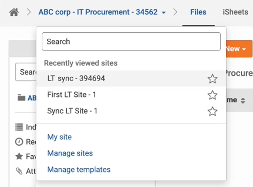This screenshot has width=253, height=187.
Task: Select First LT Site - 1 entry
Action: (131, 94)
